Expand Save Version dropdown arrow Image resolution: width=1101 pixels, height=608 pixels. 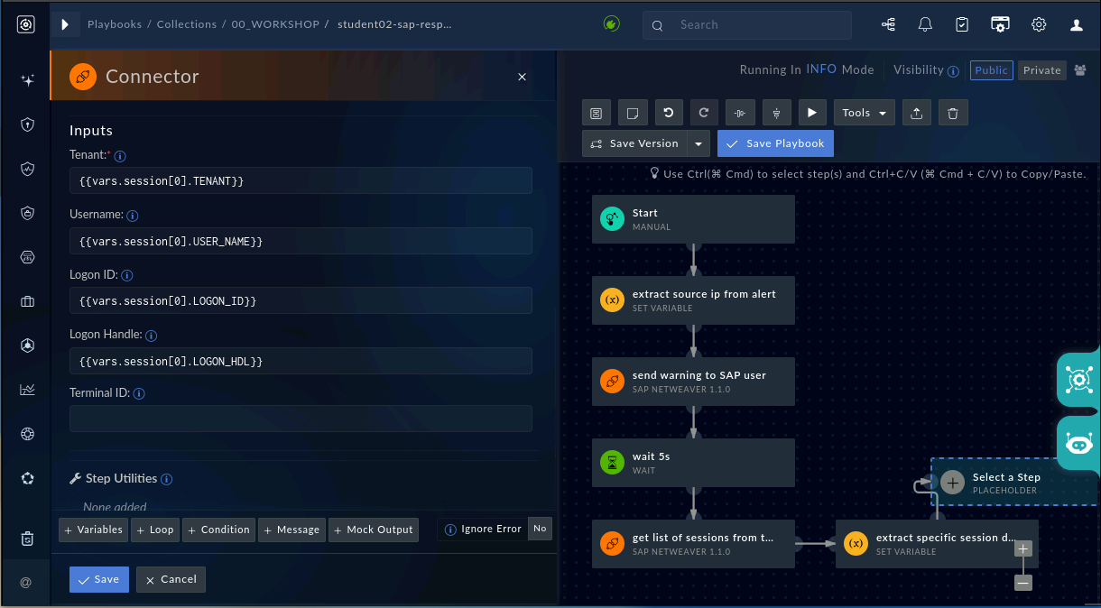(699, 143)
